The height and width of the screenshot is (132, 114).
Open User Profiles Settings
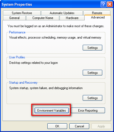pos(93,73)
